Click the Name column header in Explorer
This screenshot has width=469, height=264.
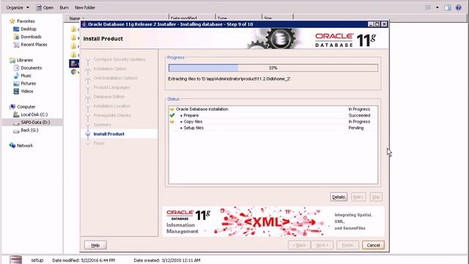tap(75, 18)
